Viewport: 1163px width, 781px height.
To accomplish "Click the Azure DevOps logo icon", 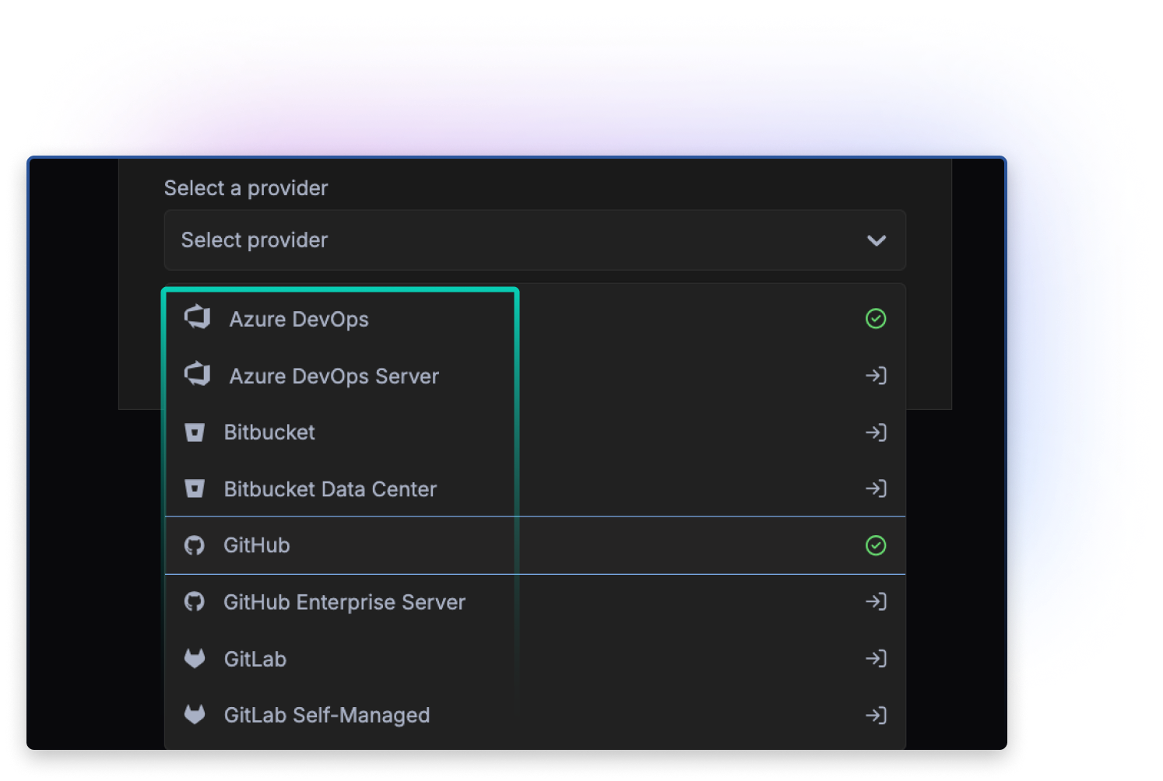I will coord(196,318).
